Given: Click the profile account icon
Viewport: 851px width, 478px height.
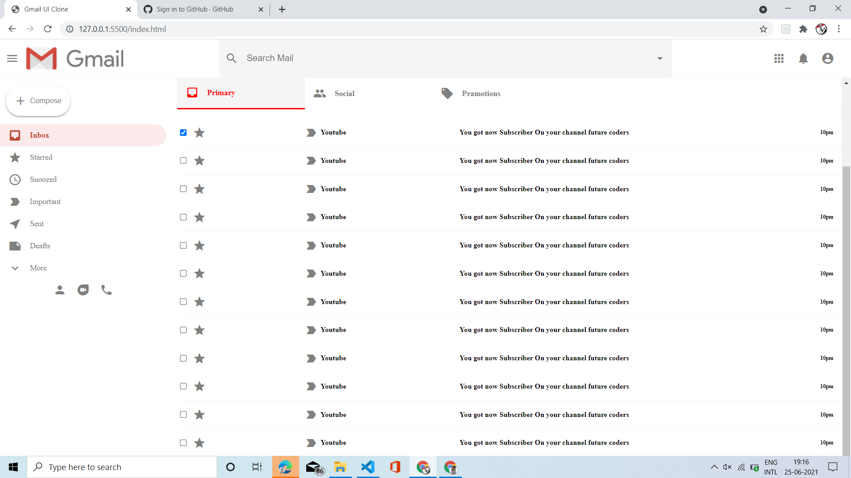Looking at the screenshot, I should (x=828, y=58).
